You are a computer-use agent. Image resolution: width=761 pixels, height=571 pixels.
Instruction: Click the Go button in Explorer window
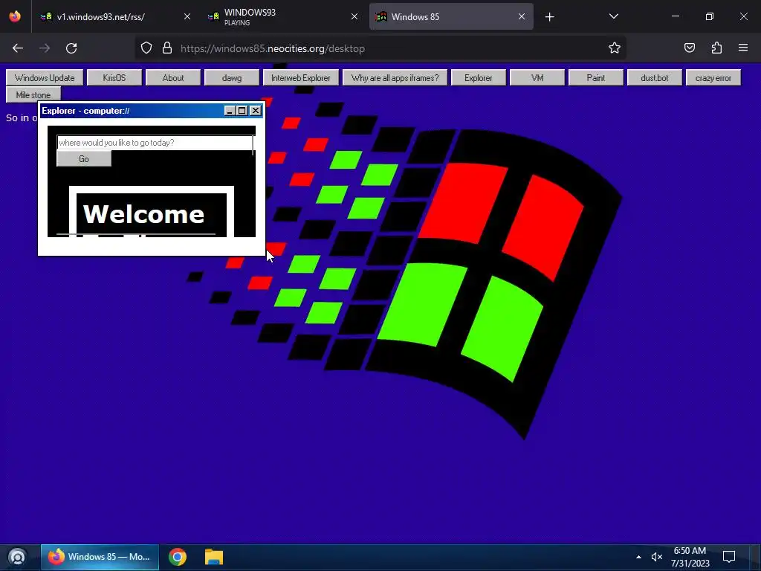[x=84, y=159]
